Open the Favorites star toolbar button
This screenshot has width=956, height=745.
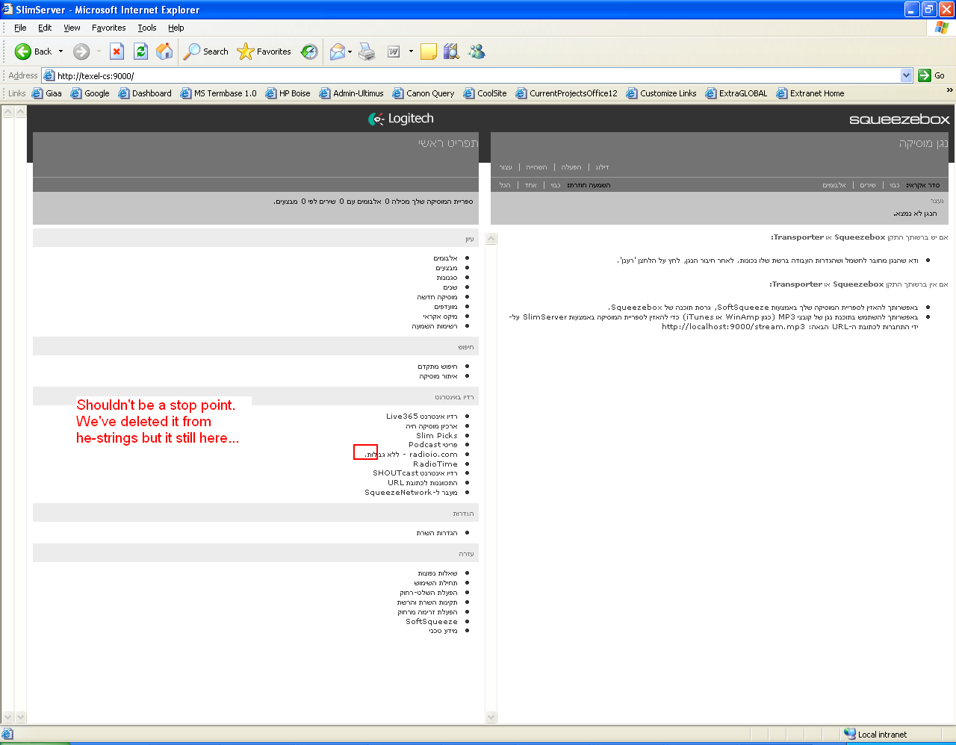click(264, 52)
